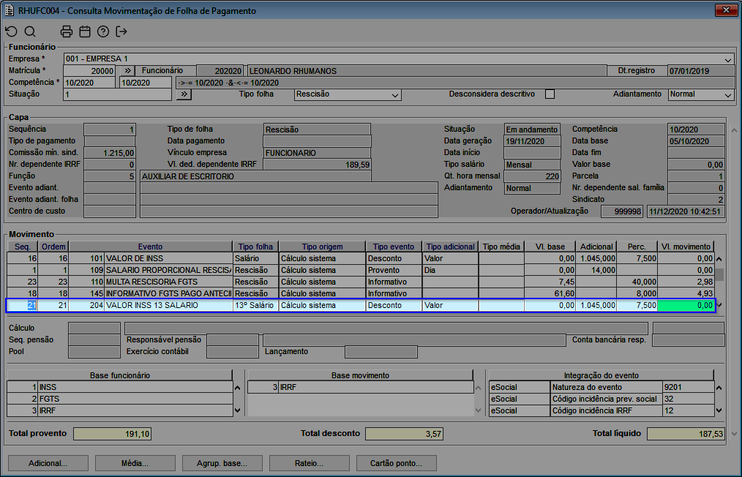Image resolution: width=742 pixels, height=477 pixels.
Task: Select IRRF row in Base movimento list
Action: [x=361, y=387]
